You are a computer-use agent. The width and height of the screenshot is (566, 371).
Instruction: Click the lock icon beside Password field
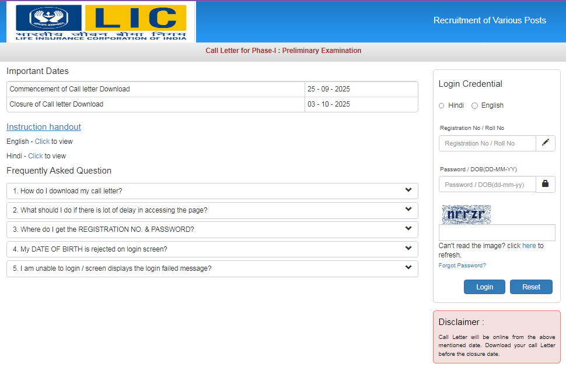[x=546, y=184]
